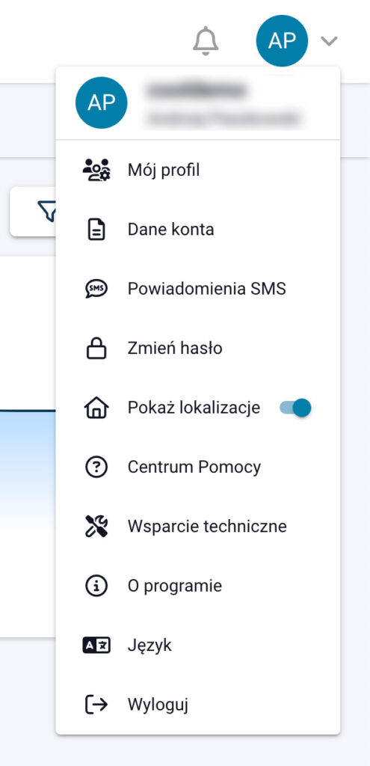Click the translate icon beside Język
This screenshot has height=766, width=370.
coord(96,646)
